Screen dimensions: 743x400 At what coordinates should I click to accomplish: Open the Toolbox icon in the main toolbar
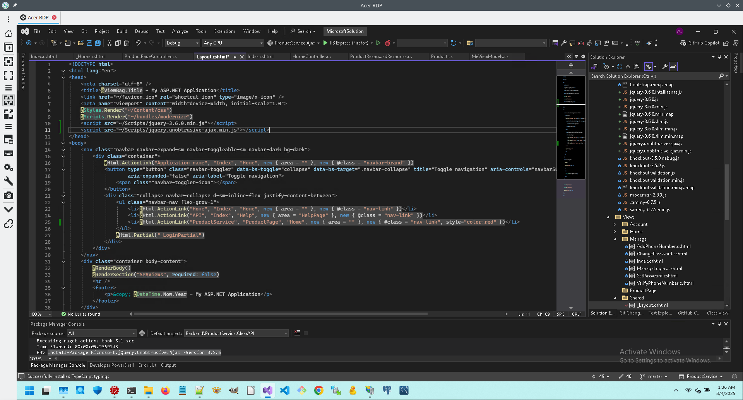(x=581, y=43)
